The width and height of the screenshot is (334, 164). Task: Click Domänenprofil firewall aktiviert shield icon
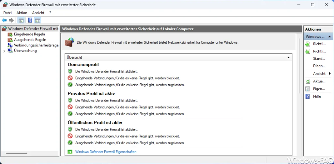[70, 71]
